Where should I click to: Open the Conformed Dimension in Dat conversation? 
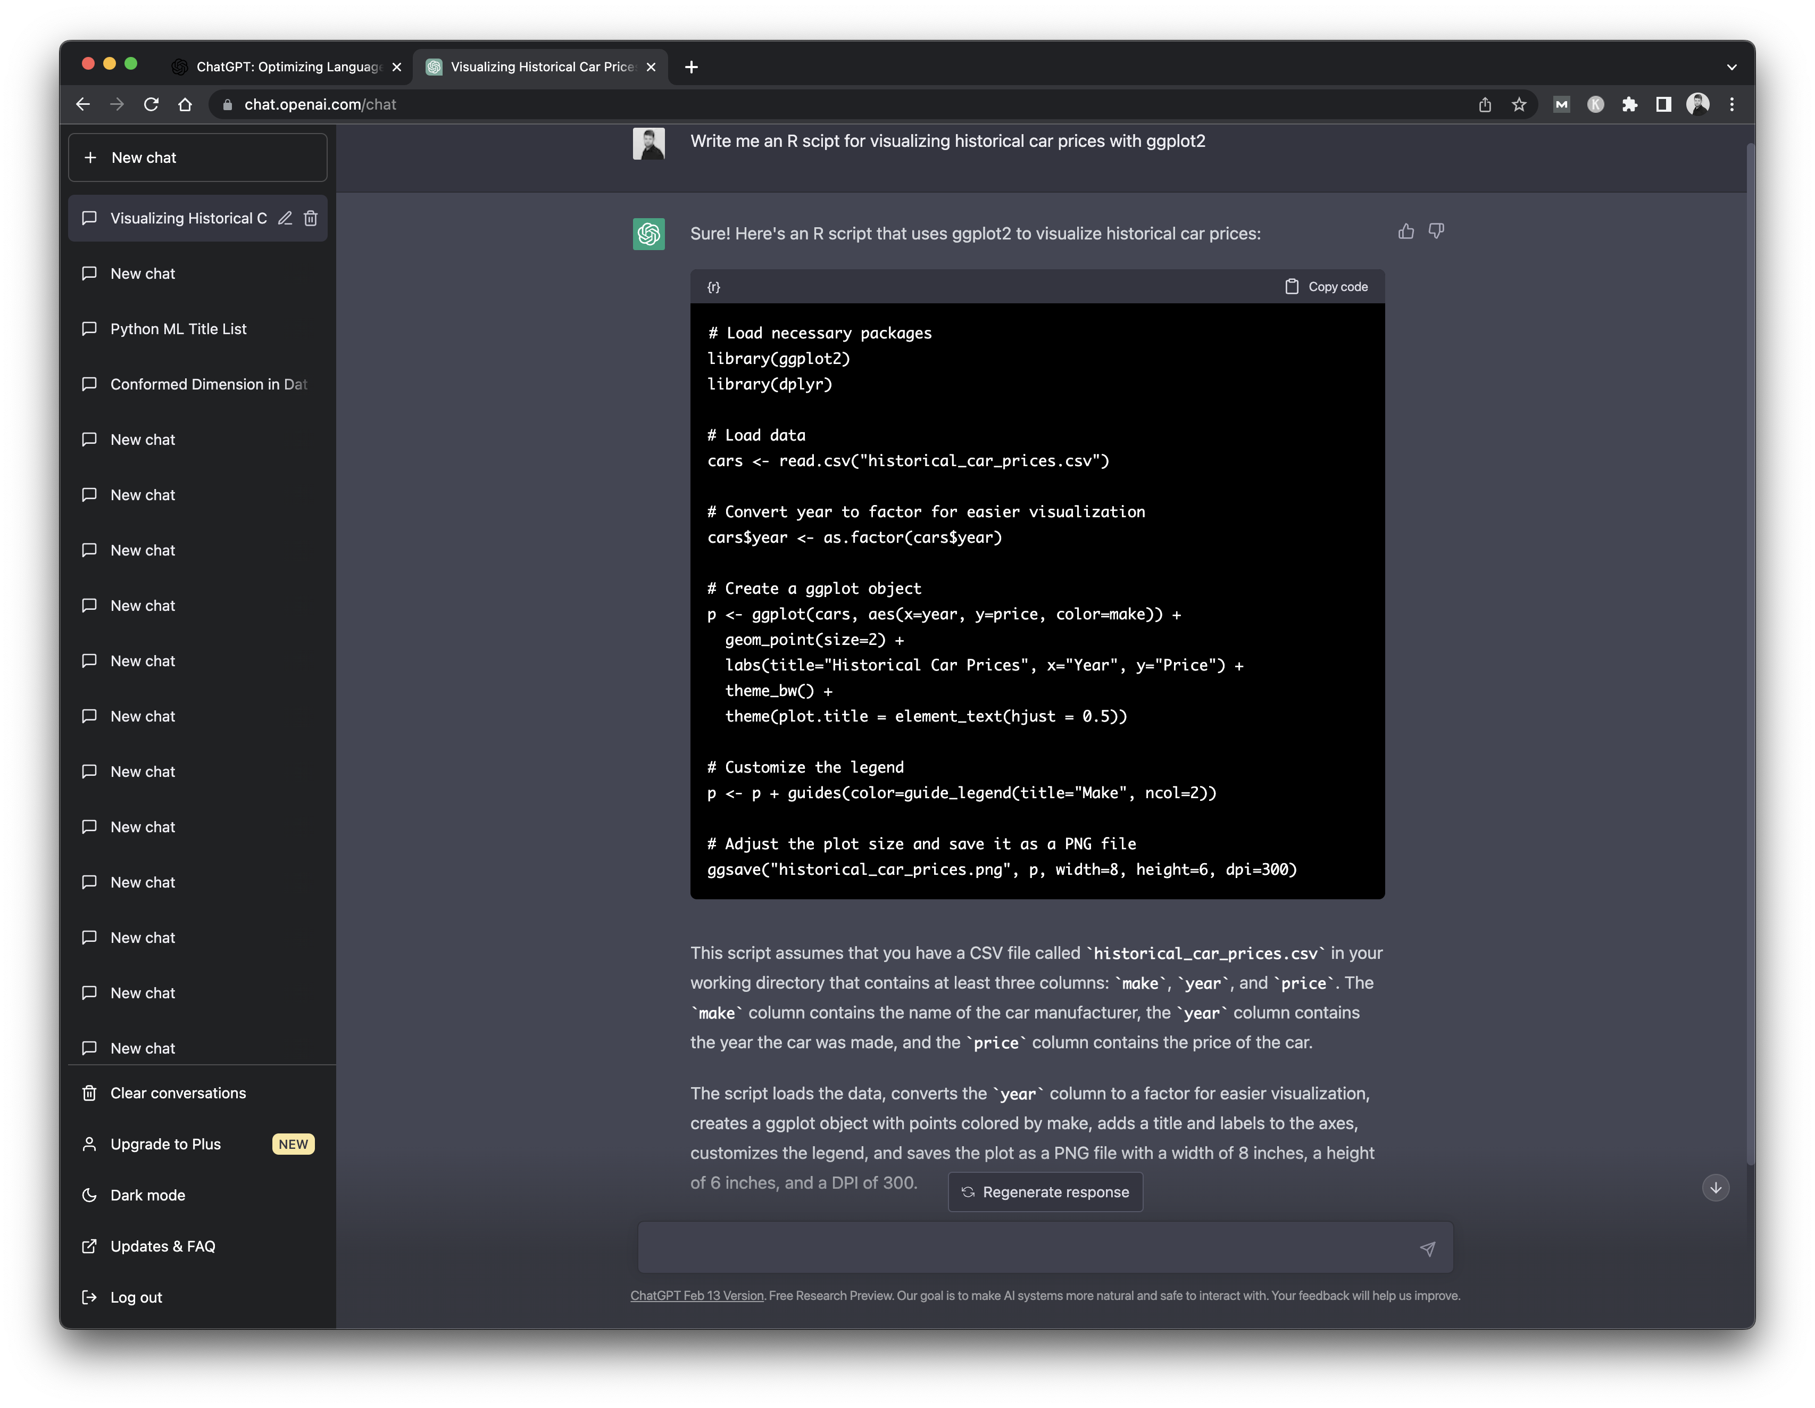click(198, 385)
